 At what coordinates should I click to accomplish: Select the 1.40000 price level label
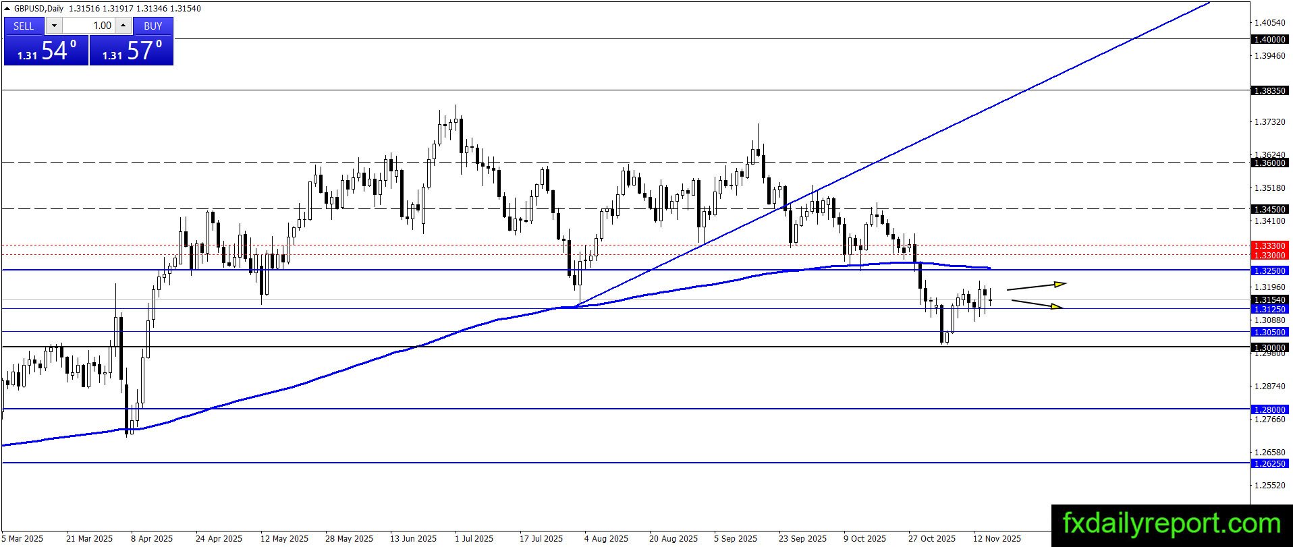click(x=1269, y=39)
